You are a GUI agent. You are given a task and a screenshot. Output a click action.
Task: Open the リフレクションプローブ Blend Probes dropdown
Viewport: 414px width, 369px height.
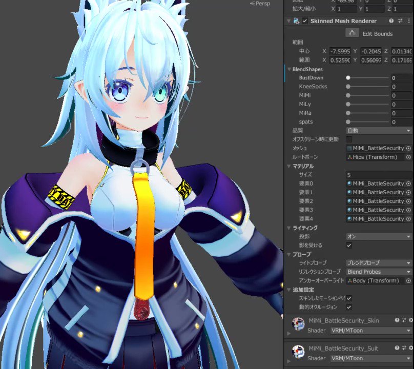(x=379, y=272)
